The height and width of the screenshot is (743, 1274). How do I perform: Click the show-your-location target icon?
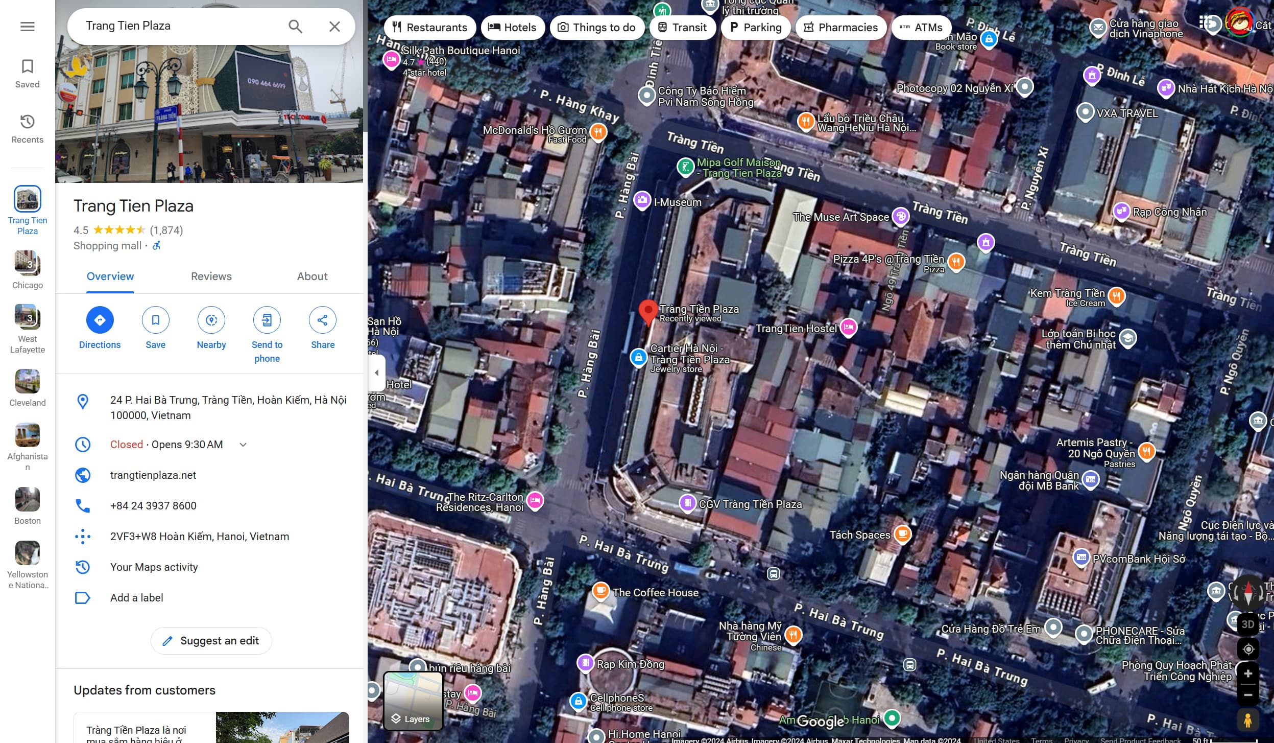[1248, 649]
